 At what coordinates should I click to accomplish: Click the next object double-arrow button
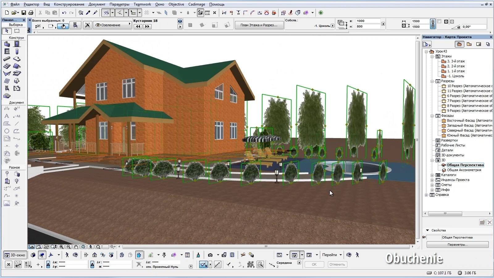pyautogui.click(x=147, y=27)
